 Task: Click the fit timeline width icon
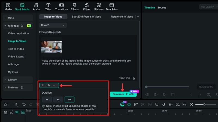184,104
